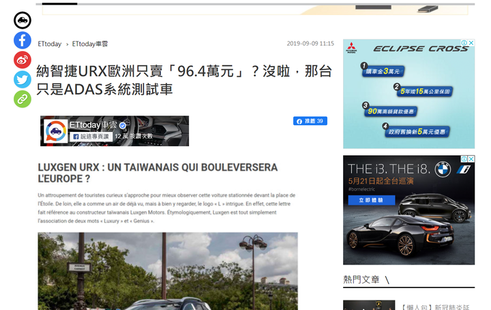Close the BMW i3 i8 ad

coord(471,159)
